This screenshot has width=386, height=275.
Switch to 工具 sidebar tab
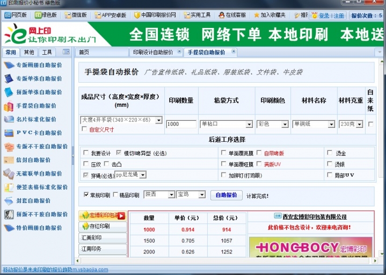(x=47, y=52)
